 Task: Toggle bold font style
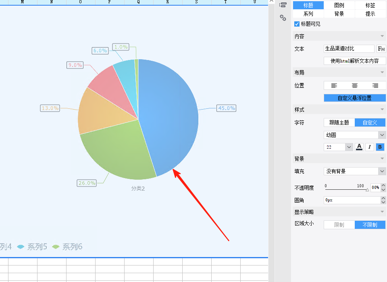[x=380, y=147]
